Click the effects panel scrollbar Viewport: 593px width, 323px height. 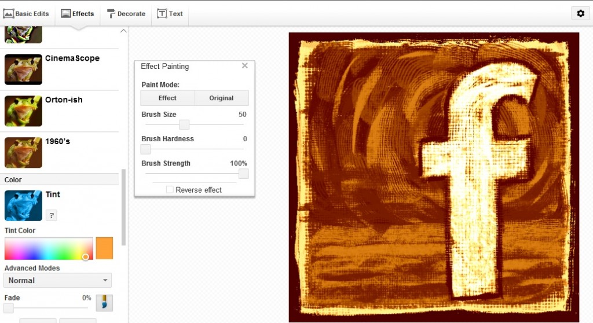tap(123, 207)
